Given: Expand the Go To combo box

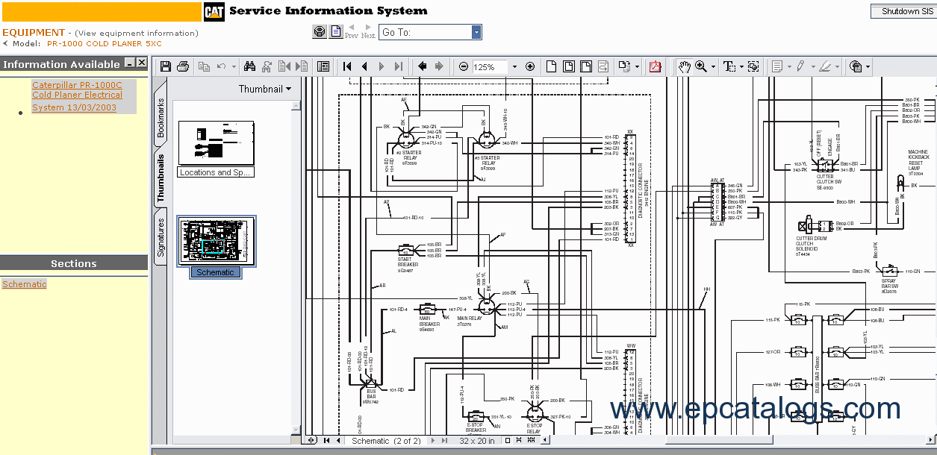Looking at the screenshot, I should click(x=476, y=32).
